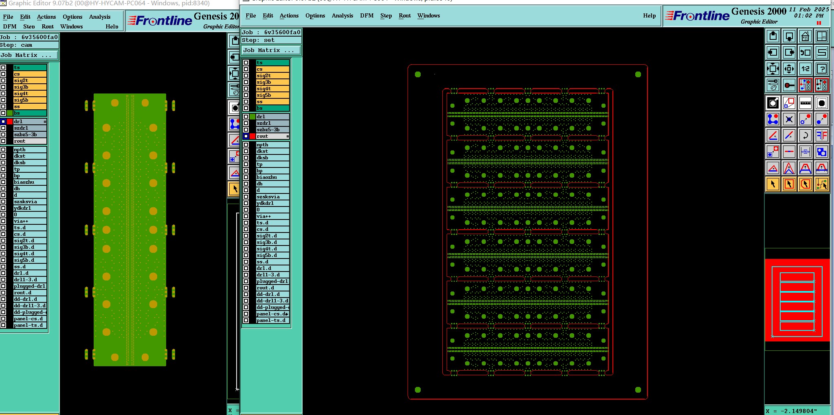The height and width of the screenshot is (415, 834).
Task: Click the pan down icon in right toolbar
Action: point(789,37)
